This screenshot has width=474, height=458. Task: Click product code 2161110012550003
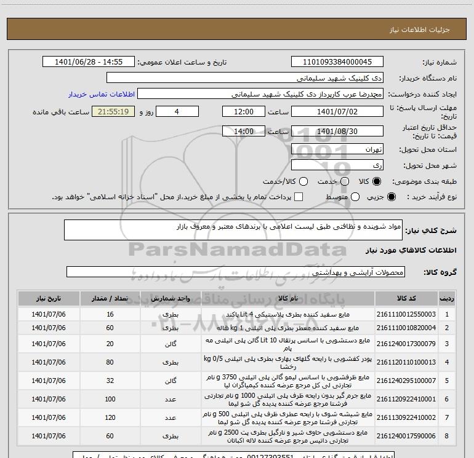point(406,314)
